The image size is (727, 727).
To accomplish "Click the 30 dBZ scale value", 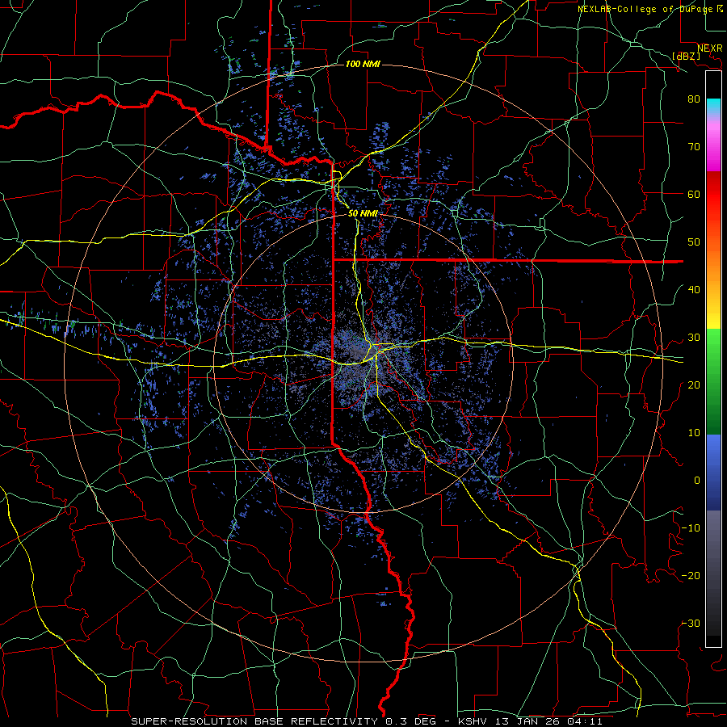I will tap(694, 337).
